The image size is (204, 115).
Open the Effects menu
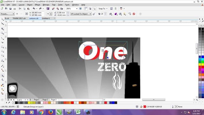38,5
